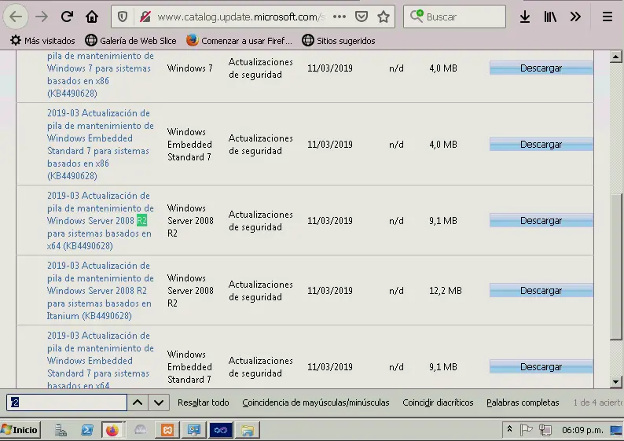Jump to previous find match
The width and height of the screenshot is (624, 441).
(x=138, y=402)
